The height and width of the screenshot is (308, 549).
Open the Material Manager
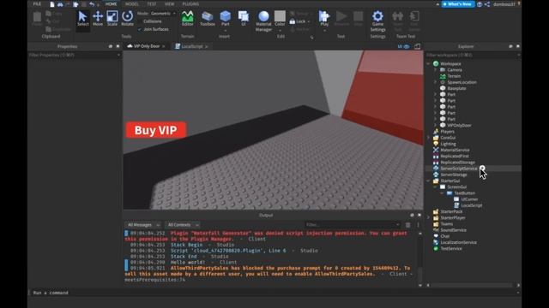tap(263, 21)
